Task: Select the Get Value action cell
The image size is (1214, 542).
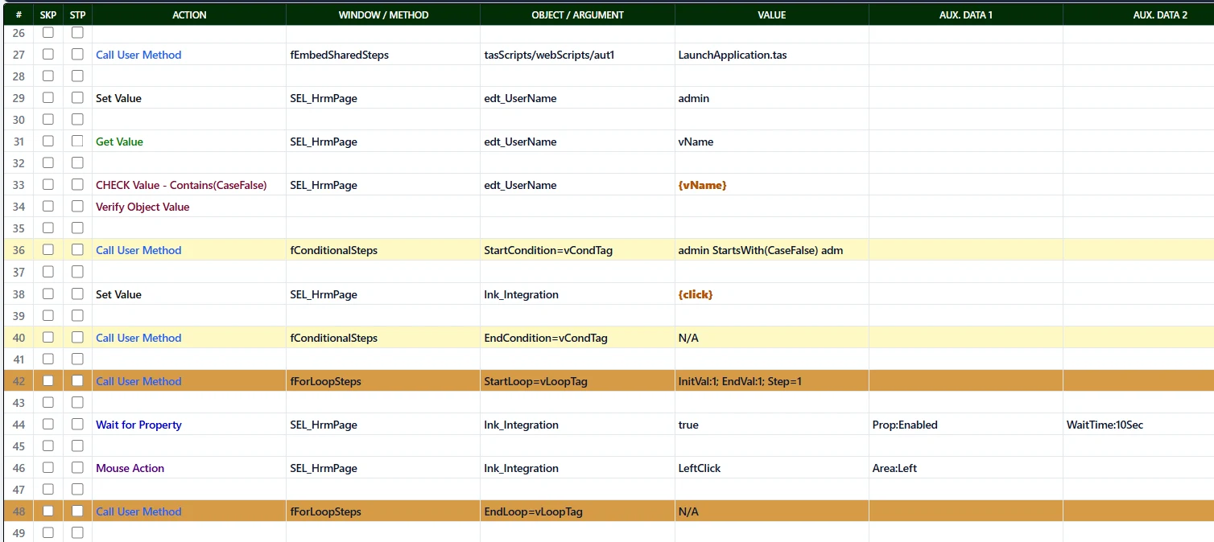Action: [x=189, y=142]
